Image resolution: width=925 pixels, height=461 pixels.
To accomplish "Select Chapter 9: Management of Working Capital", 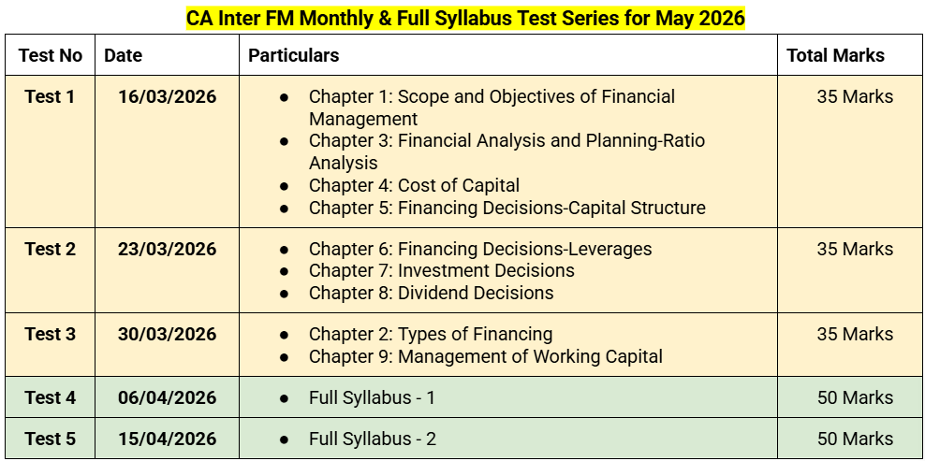I will coord(486,356).
